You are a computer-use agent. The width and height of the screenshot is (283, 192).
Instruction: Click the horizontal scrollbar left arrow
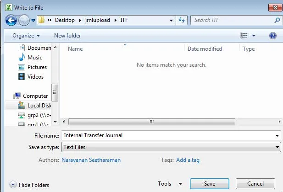tap(64, 122)
